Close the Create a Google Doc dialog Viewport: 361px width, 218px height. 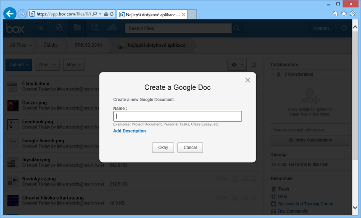point(247,80)
